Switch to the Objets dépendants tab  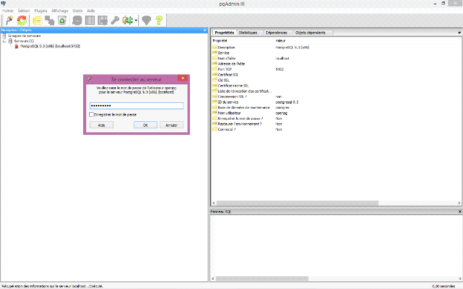click(x=310, y=33)
